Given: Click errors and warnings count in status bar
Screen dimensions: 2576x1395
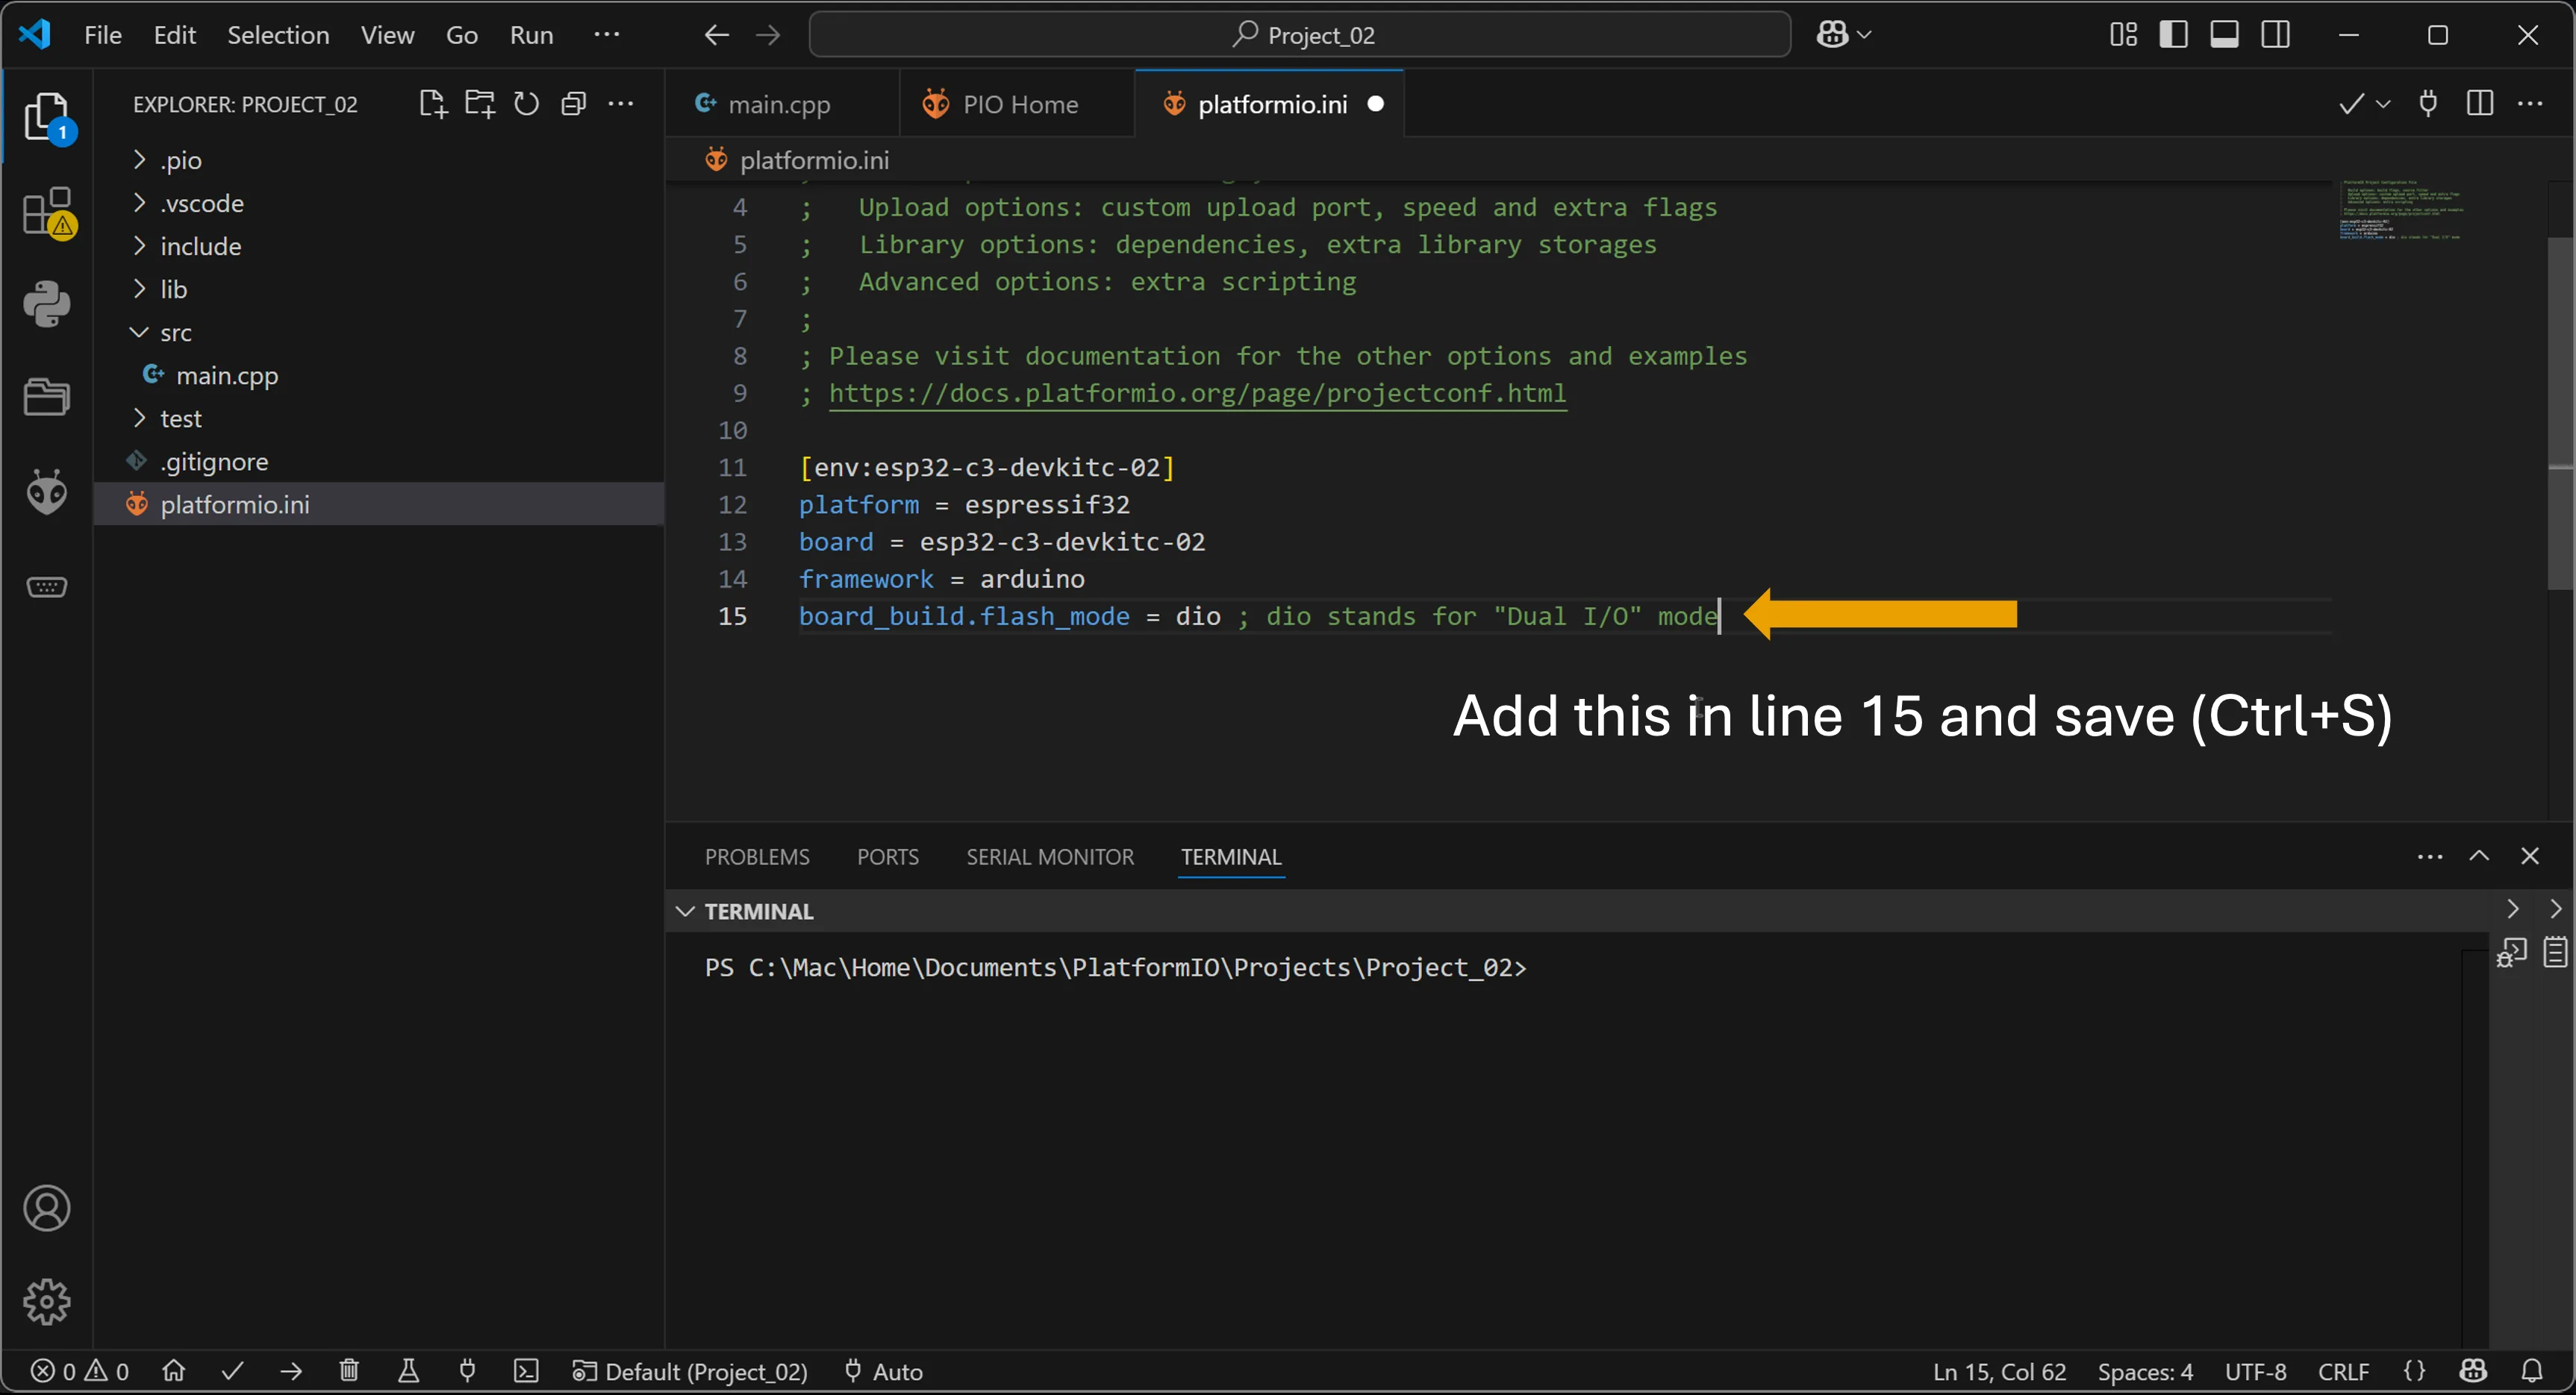Looking at the screenshot, I should coord(80,1371).
